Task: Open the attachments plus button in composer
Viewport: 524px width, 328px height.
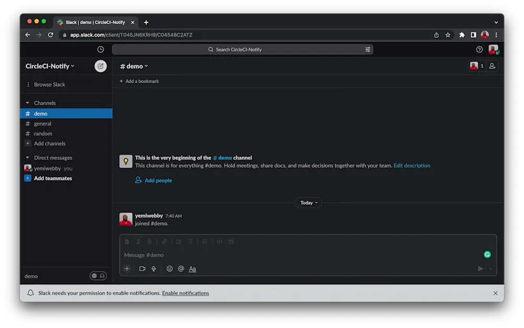Action: click(127, 268)
